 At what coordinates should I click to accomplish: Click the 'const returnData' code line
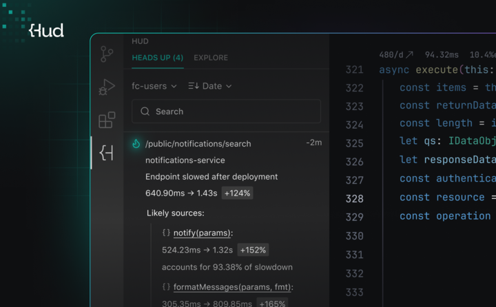[447, 105]
